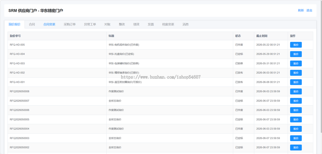This screenshot has width=322, height=154.
Task: Open the 合同 tab
Action: coord(32,24)
